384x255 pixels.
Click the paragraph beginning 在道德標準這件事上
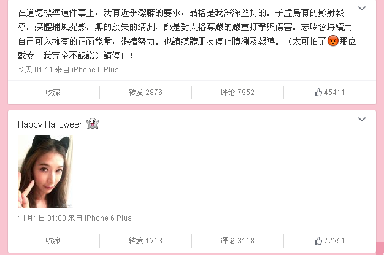186,34
